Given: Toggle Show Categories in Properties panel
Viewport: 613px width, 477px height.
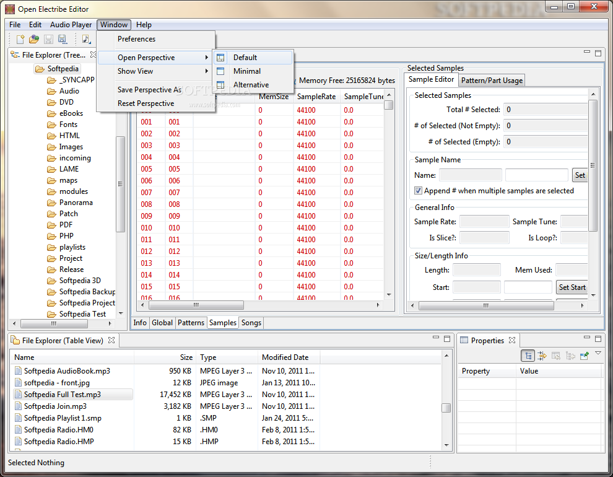Looking at the screenshot, I should 528,356.
